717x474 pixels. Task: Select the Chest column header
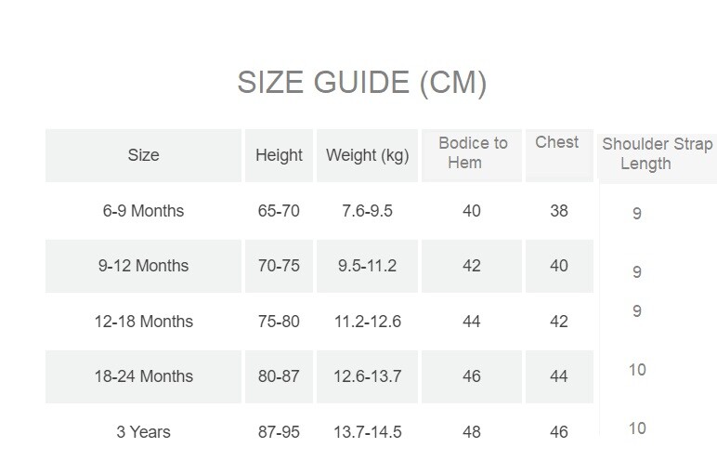pos(557,142)
